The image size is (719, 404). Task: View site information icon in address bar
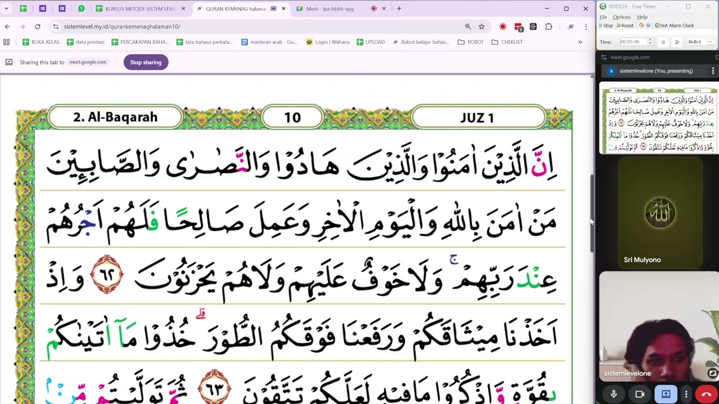55,26
